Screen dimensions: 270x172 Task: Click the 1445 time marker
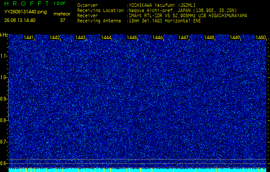pyautogui.click(x=132, y=37)
